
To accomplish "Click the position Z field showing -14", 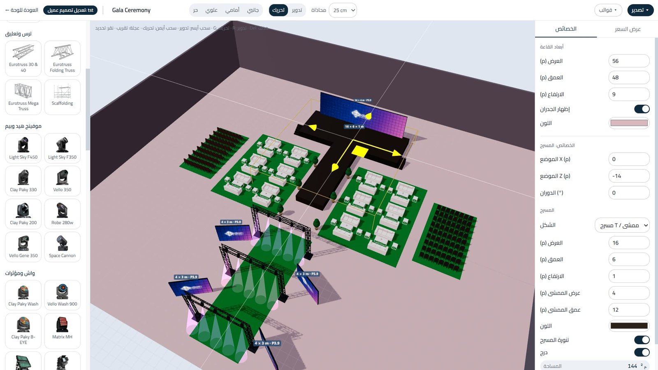I will point(629,176).
